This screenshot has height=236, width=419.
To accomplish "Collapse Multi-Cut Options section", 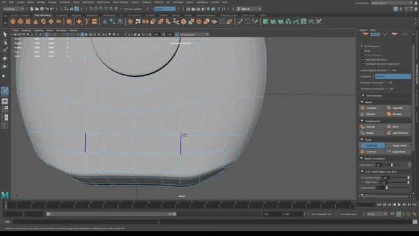I will click(x=361, y=159).
